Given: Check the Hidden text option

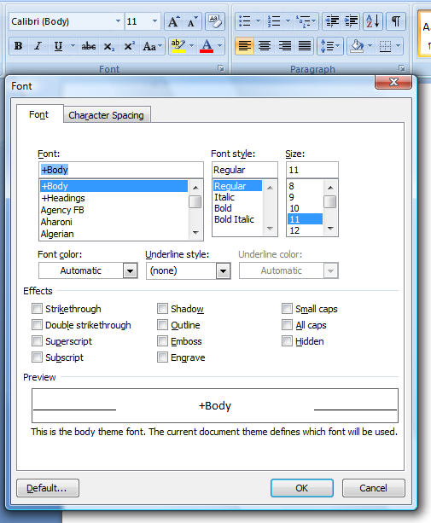Looking at the screenshot, I should click(287, 341).
